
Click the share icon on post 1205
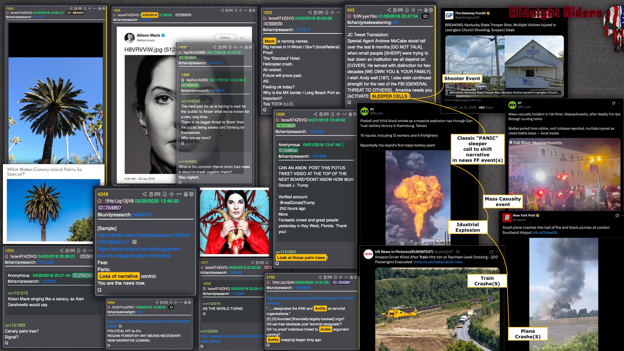(x=222, y=10)
